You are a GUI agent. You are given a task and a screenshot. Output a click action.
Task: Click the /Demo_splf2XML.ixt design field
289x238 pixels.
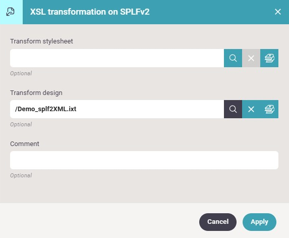click(x=117, y=109)
